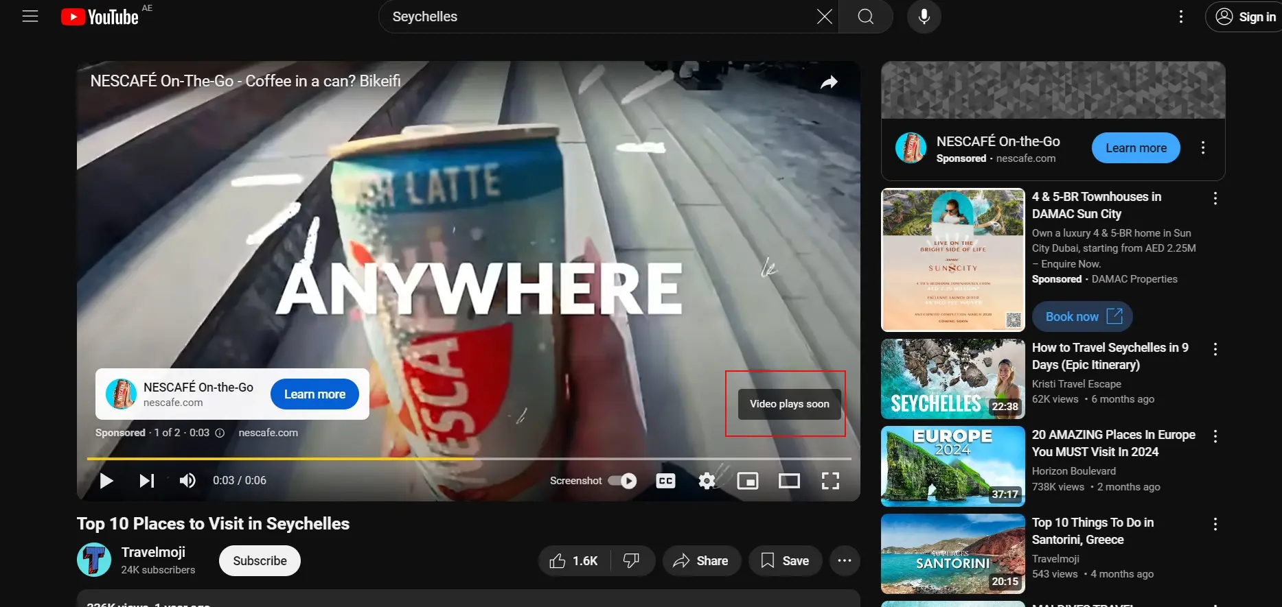
Task: Play the video with play button
Action: (106, 481)
